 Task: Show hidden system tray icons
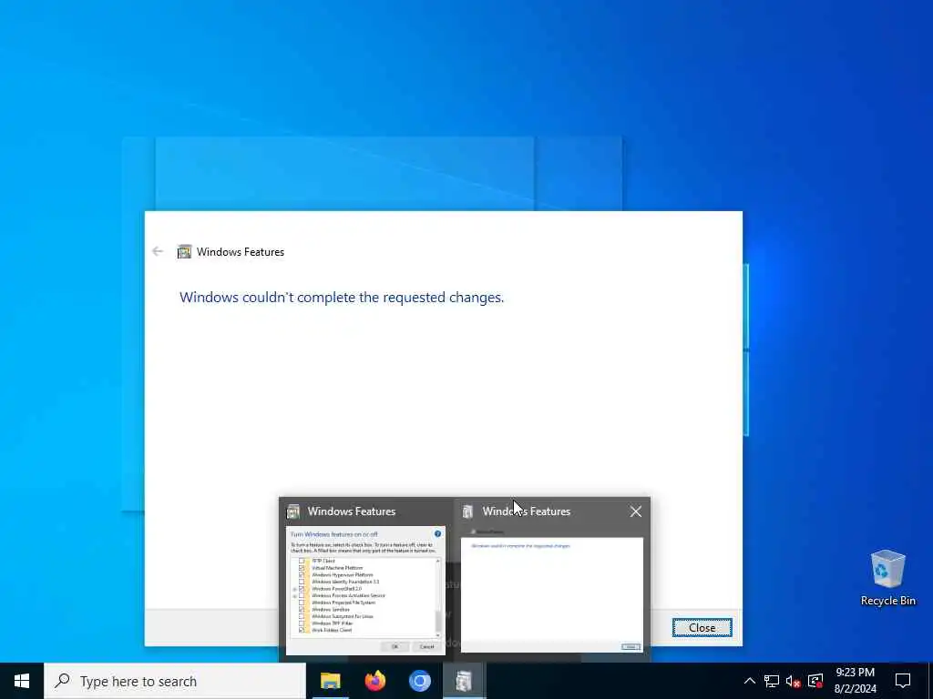[750, 681]
